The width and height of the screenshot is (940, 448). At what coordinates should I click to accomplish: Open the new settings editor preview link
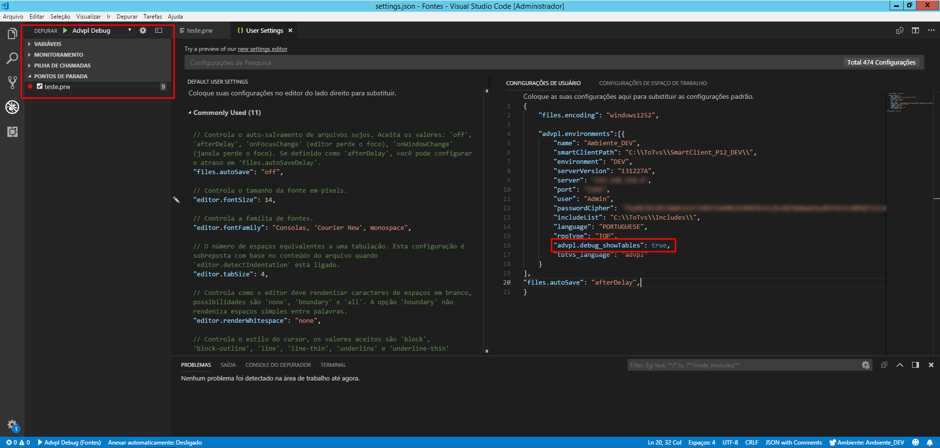pos(262,48)
